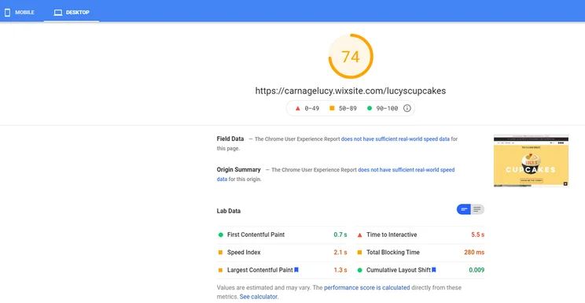The image size is (585, 303).
Task: Click the info icon in score legend
Action: coord(407,109)
